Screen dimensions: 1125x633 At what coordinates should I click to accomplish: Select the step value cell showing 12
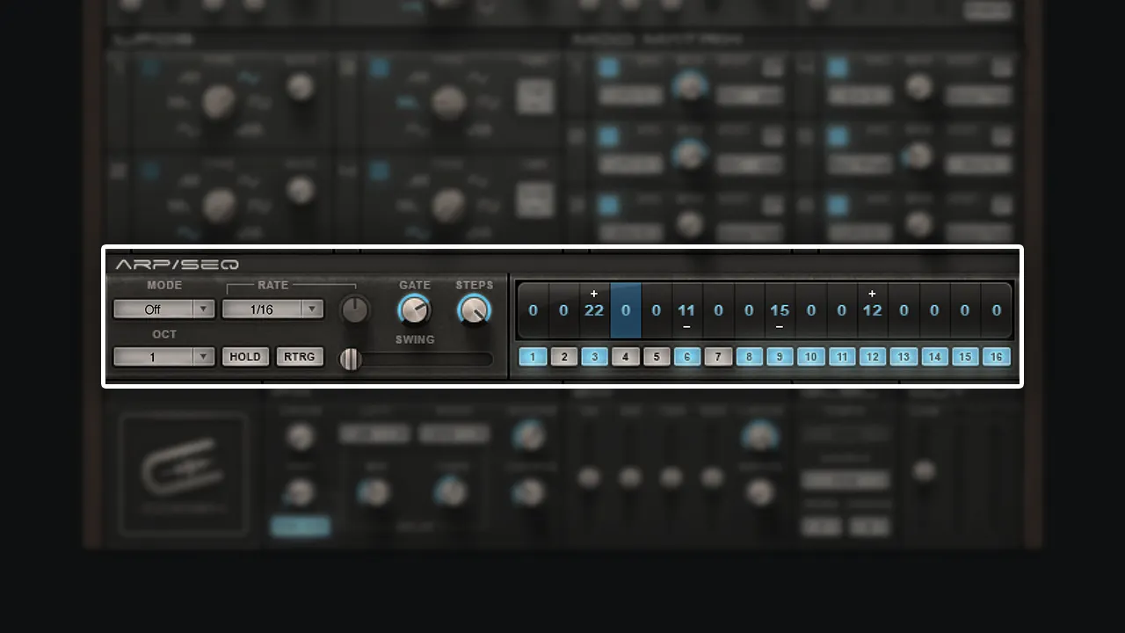(x=873, y=310)
